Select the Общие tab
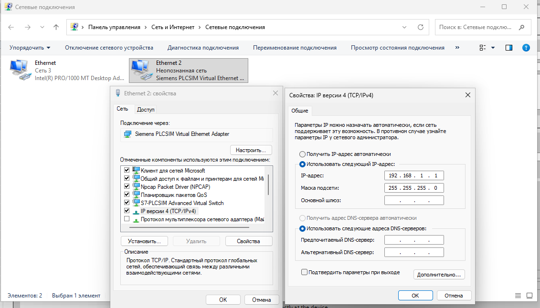 coord(300,111)
